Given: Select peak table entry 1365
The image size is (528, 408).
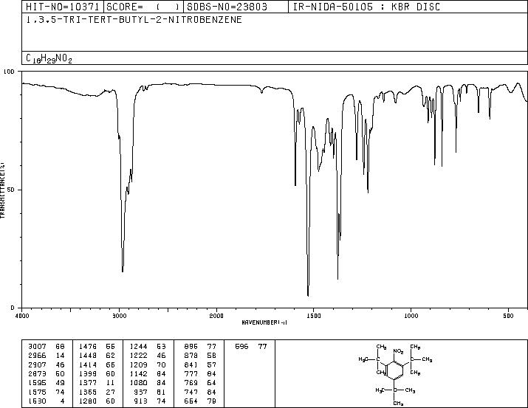Looking at the screenshot, I should [x=88, y=392].
